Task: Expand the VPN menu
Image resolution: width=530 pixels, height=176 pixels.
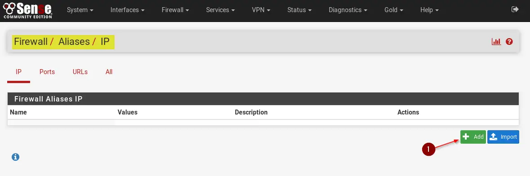Action: (x=261, y=10)
